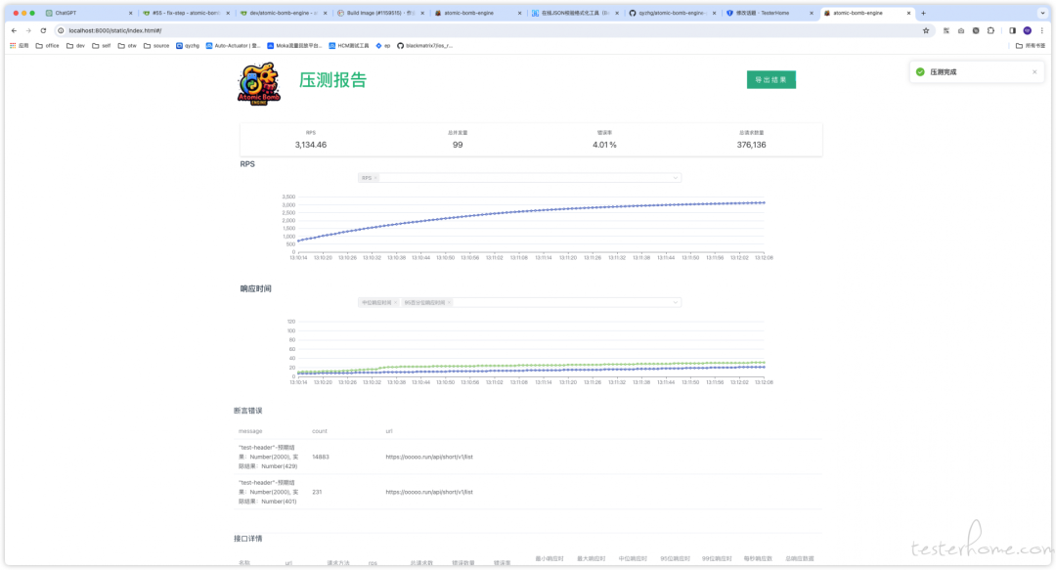Expand the RPS chart metric dropdown
Viewport: 1056px width, 570px height.
[x=675, y=178]
